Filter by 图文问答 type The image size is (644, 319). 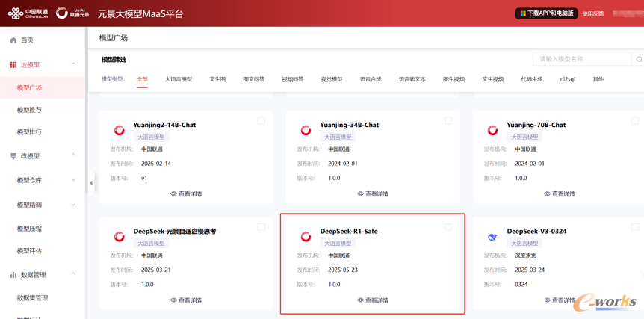pos(253,79)
